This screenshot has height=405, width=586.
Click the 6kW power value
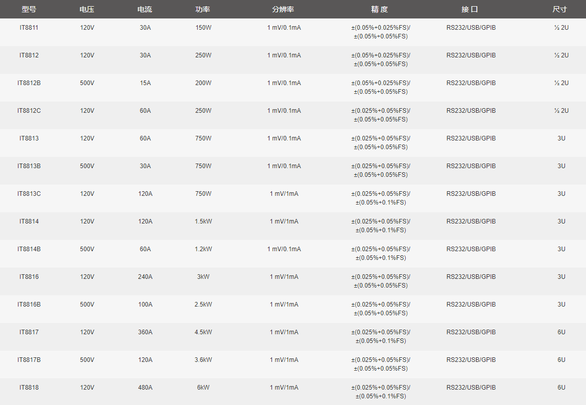point(203,388)
